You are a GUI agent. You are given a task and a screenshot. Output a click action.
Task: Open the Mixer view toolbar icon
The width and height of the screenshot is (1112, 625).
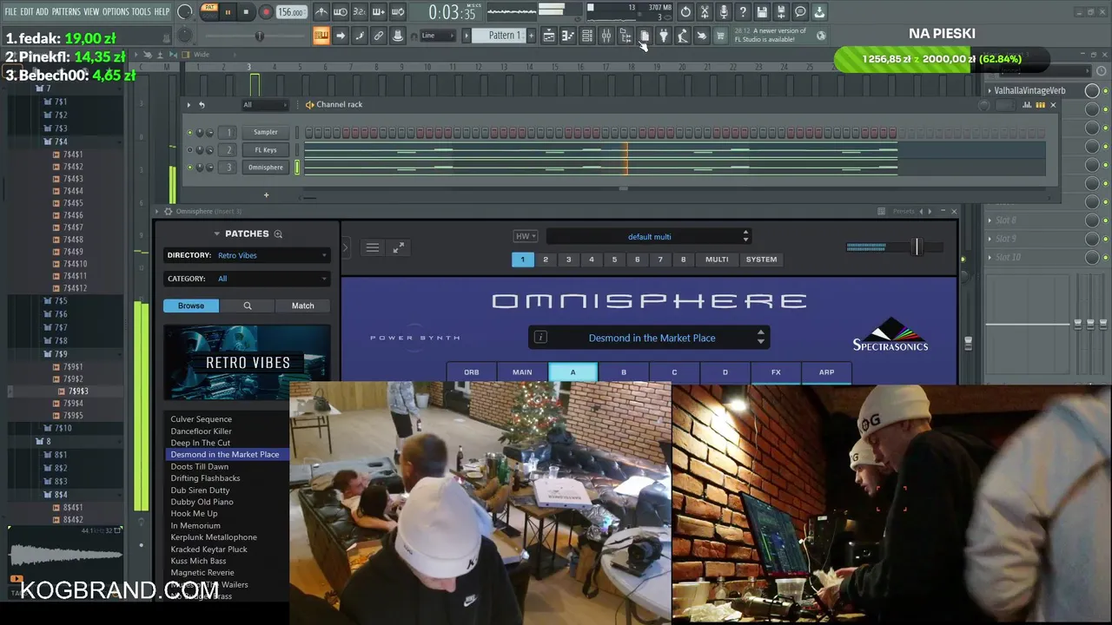click(606, 36)
